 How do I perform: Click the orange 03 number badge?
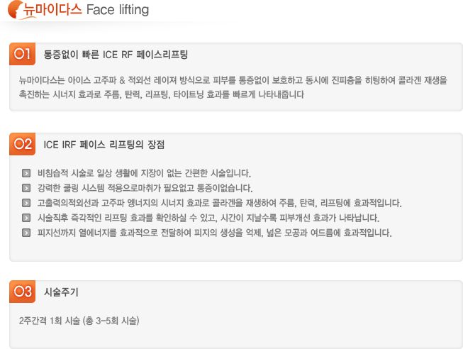click(22, 292)
